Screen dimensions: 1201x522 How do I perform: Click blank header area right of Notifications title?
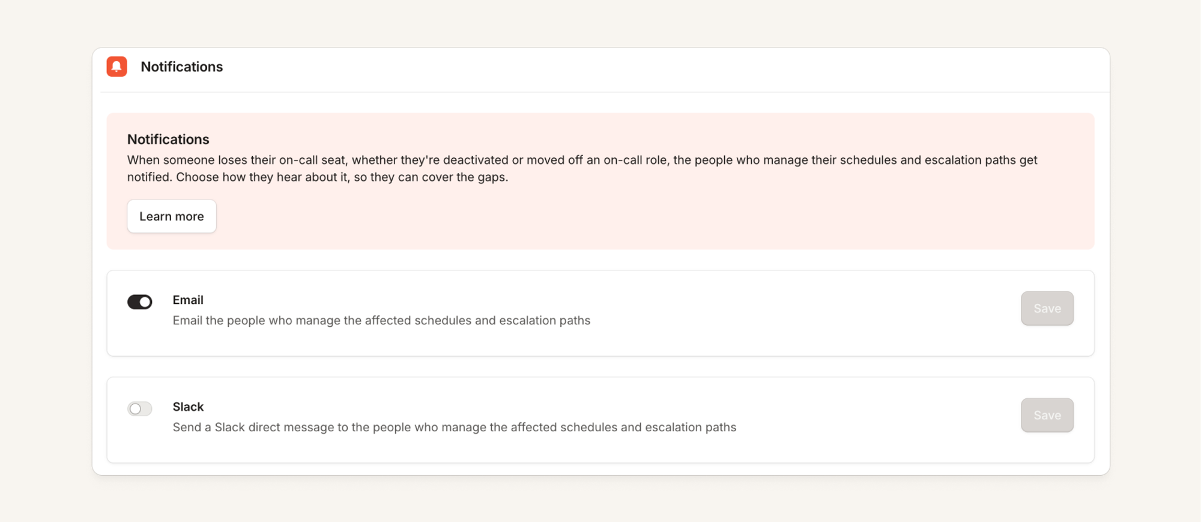661,67
